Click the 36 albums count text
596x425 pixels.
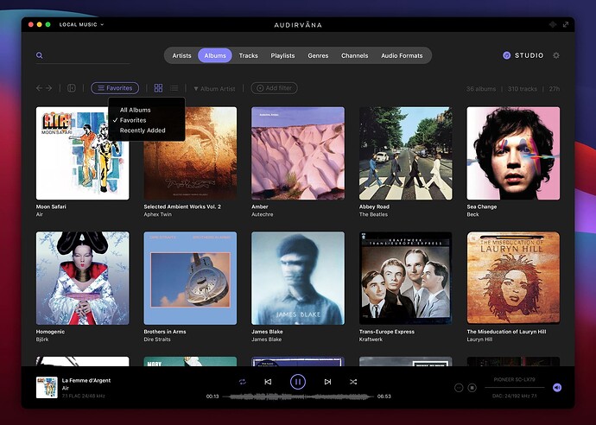[481, 89]
